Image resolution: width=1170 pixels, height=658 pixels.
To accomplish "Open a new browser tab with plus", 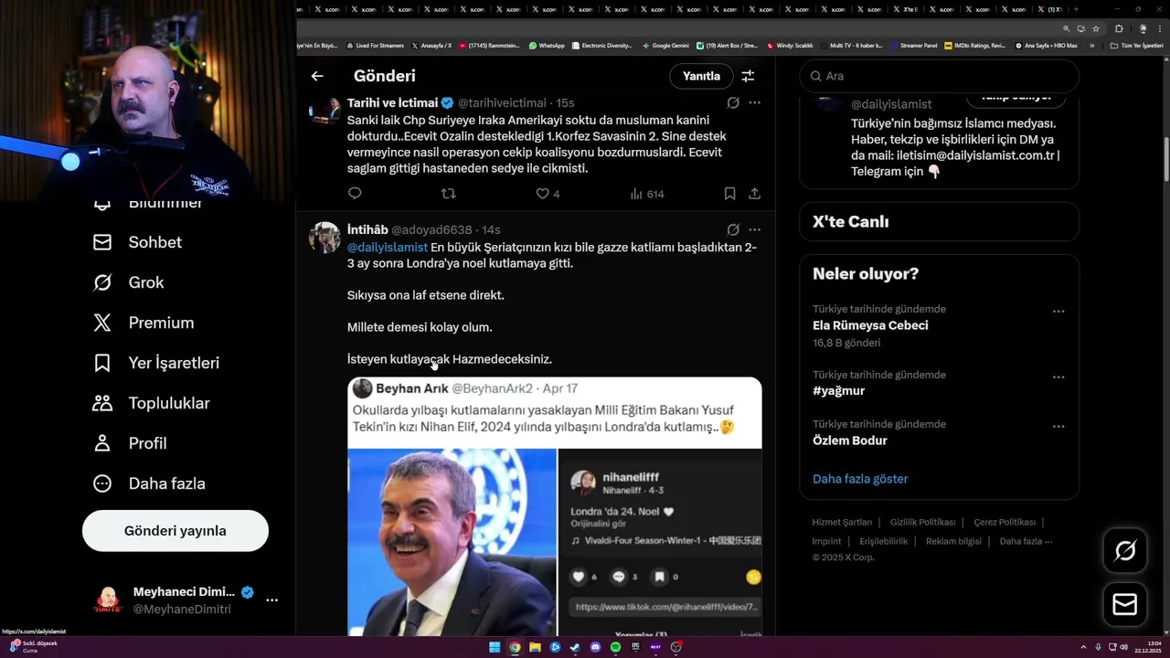I will (1076, 9).
